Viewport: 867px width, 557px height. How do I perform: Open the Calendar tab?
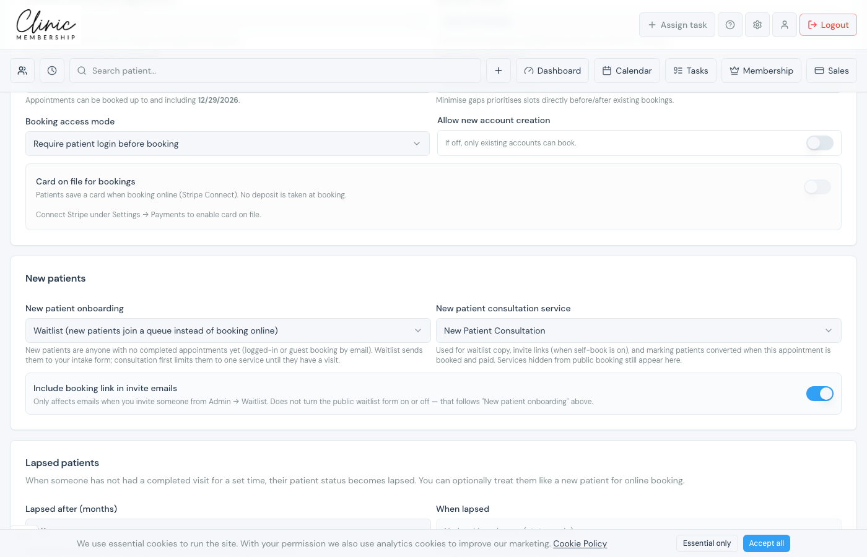pyautogui.click(x=627, y=71)
